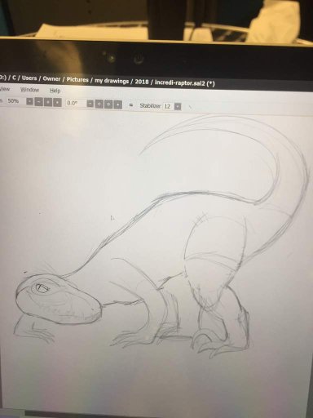Screen dimensions: 313x418
Task: Click the 50% zoom value field
Action: click(x=13, y=101)
